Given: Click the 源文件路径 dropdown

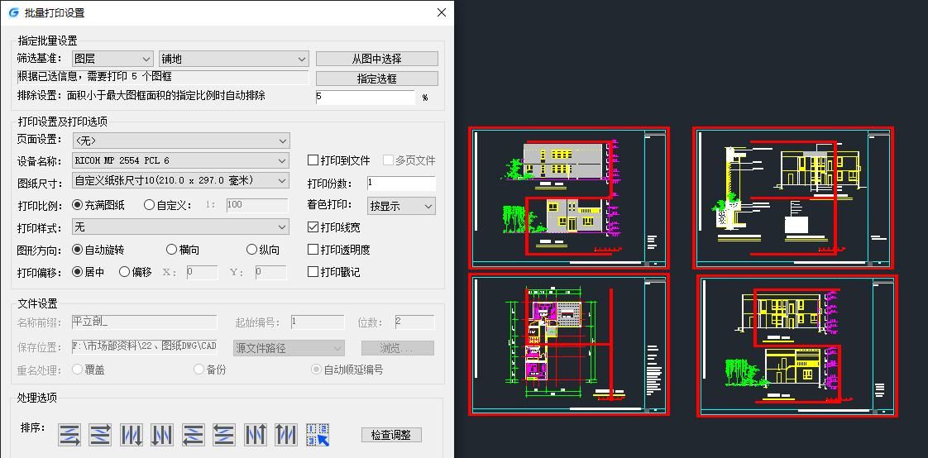Looking at the screenshot, I should point(289,348).
